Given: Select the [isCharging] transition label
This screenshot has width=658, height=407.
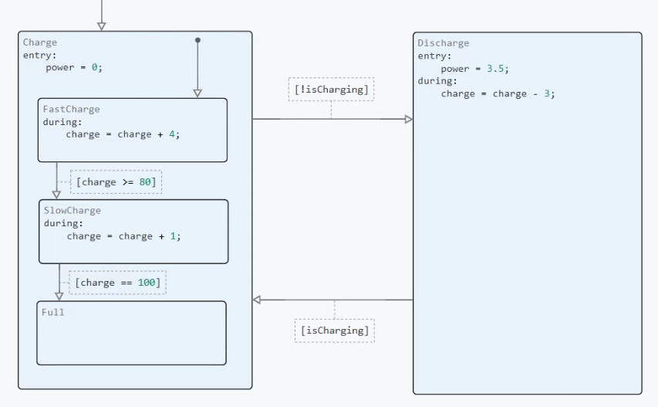Looking at the screenshot, I should (x=335, y=331).
